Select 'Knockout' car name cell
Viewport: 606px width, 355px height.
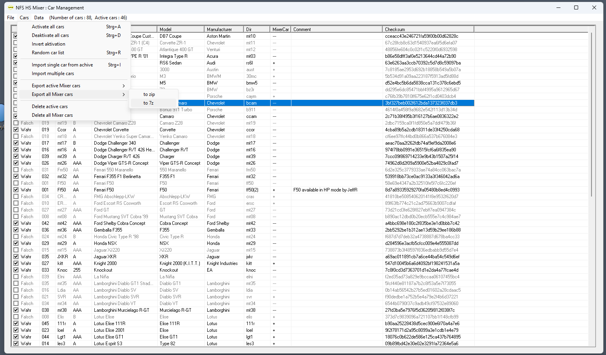(x=103, y=270)
